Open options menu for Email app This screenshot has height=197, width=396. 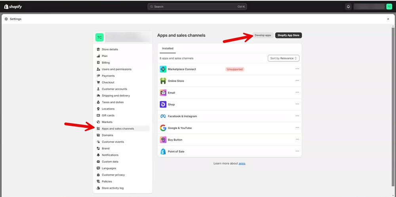(297, 92)
